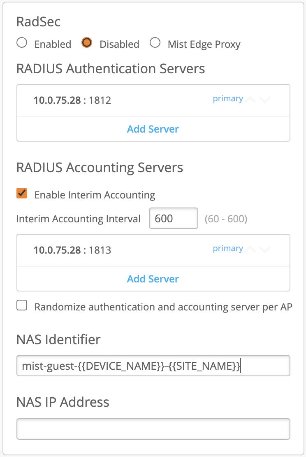
Task: Enable Randomize authentication and accounting server per AP
Action: pos(22,305)
